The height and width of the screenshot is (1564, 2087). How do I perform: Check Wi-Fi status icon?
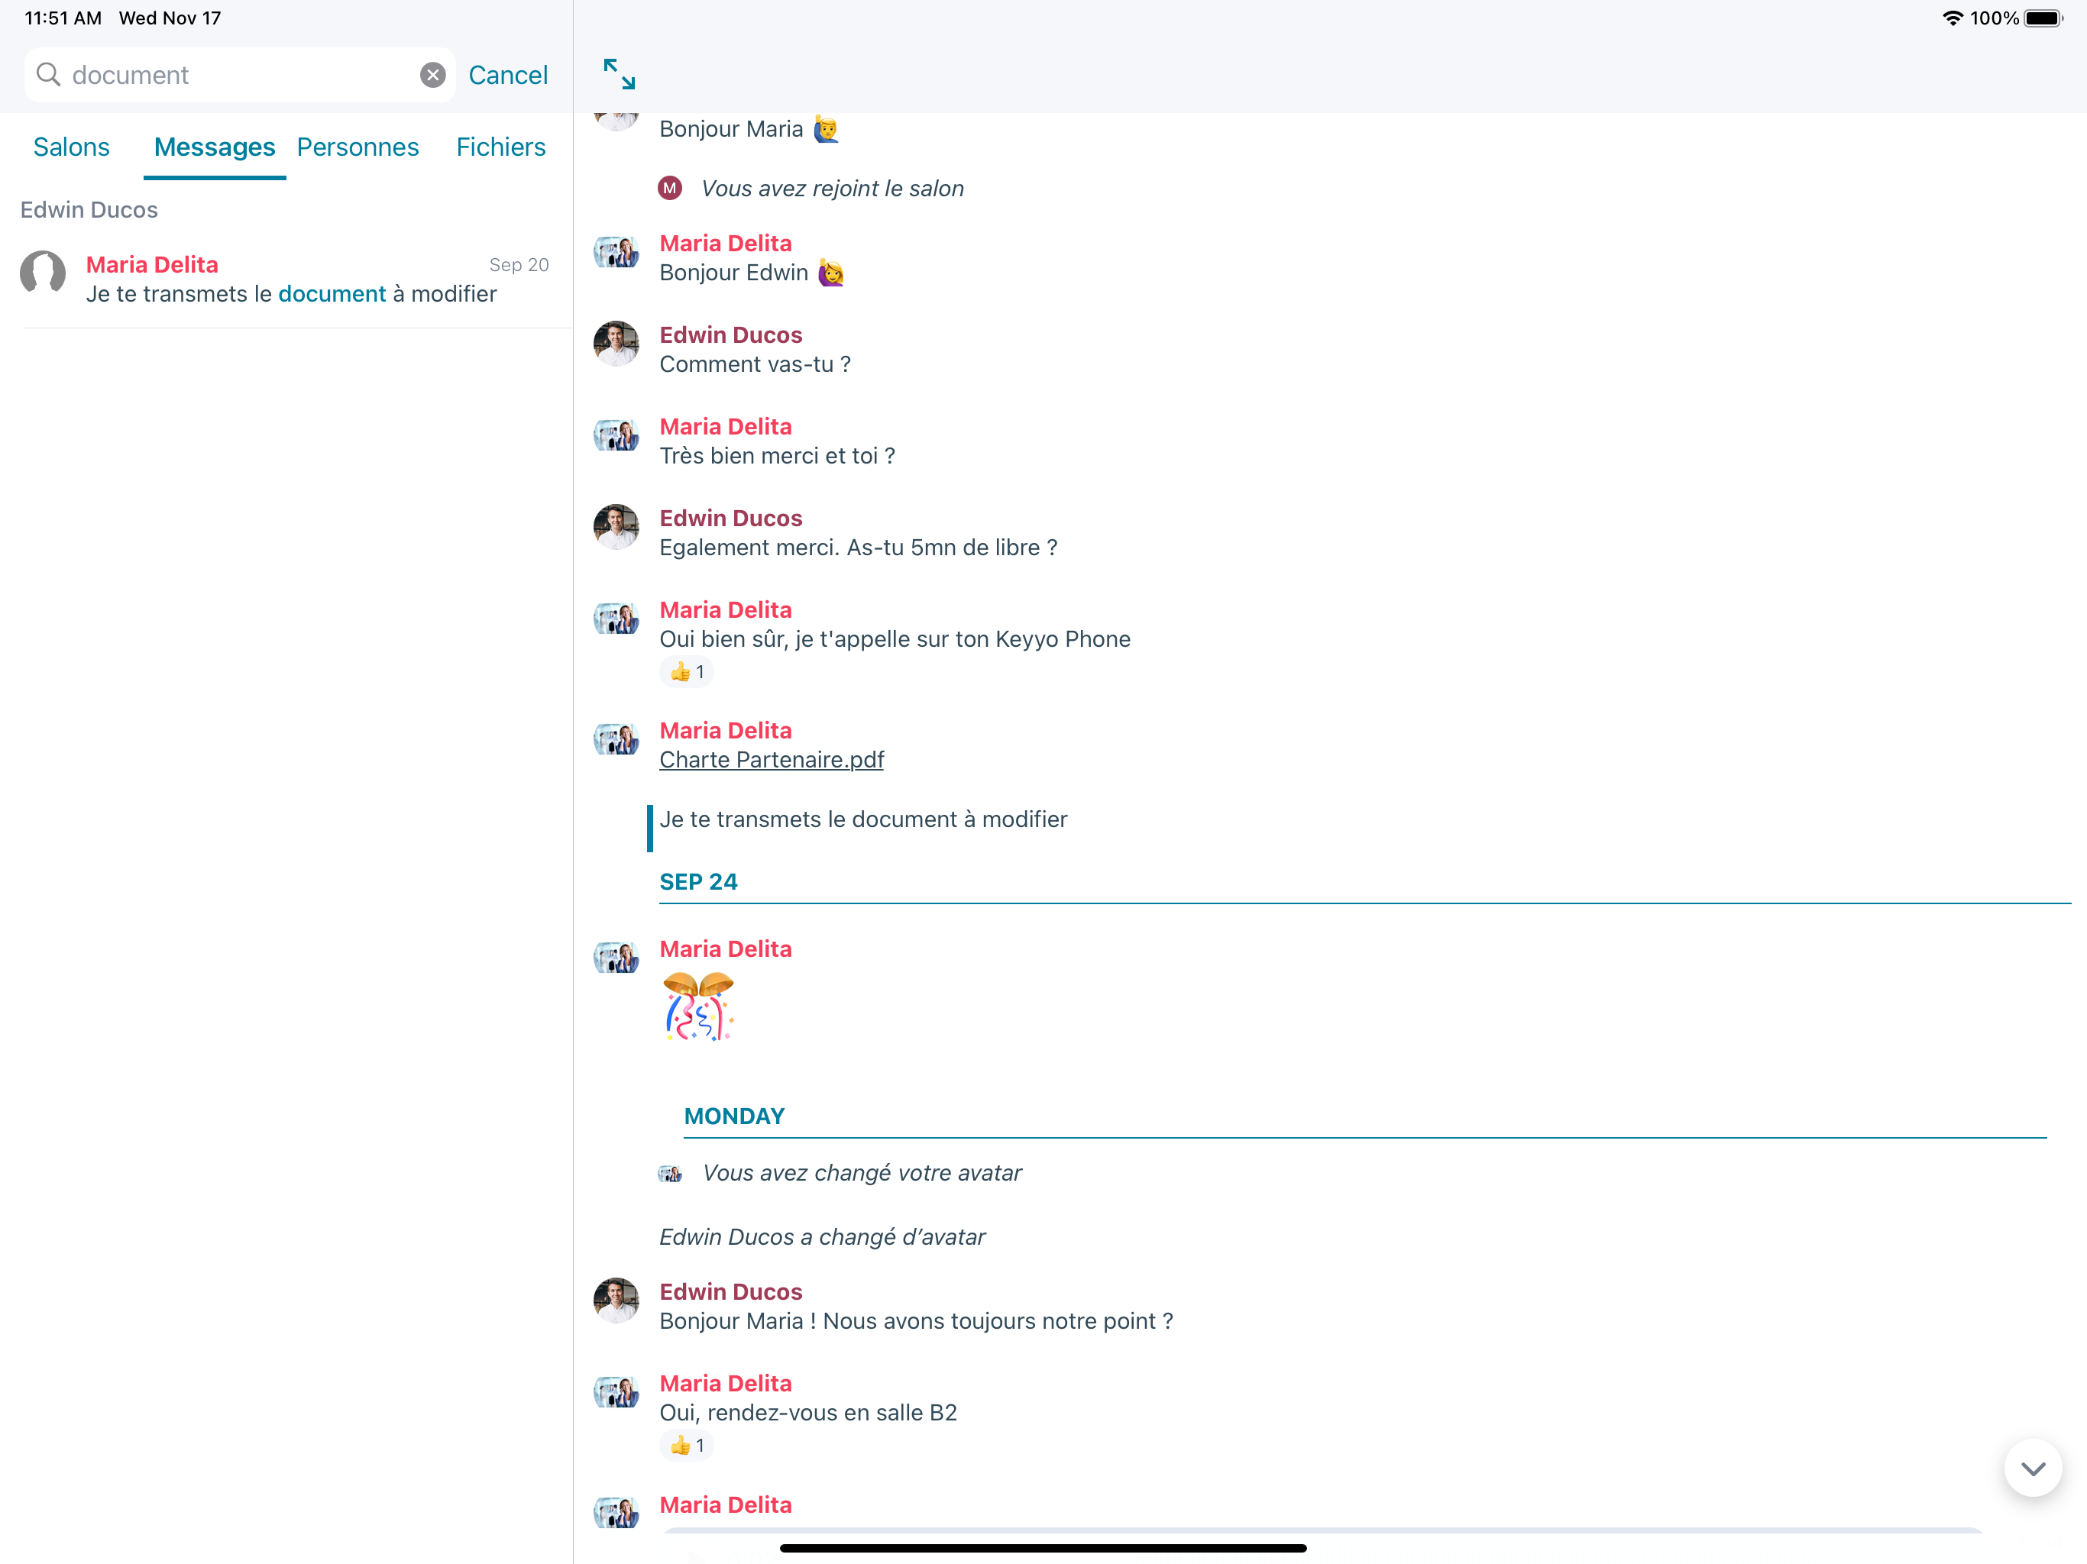pyautogui.click(x=1952, y=18)
